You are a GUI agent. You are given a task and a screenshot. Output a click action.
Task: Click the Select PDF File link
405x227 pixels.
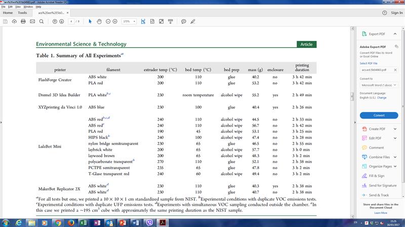pyautogui.click(x=369, y=64)
